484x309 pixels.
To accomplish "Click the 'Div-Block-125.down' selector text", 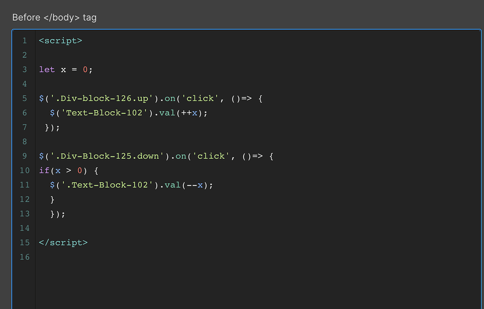I will point(106,156).
